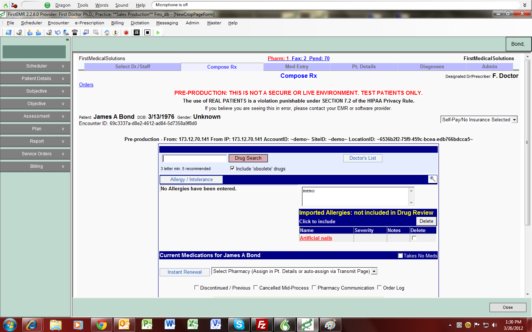Open Internet Explorer from the taskbar
Screen dimensions: 532x332
pos(32,325)
